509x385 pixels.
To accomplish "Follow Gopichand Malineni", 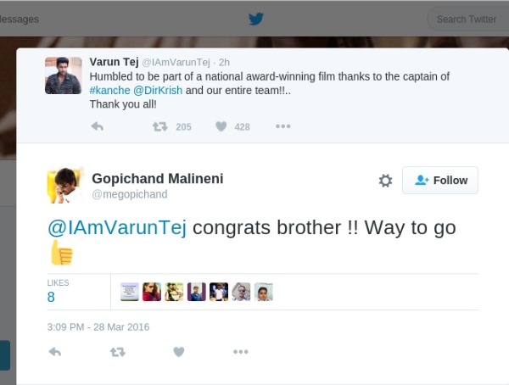I will 441,181.
